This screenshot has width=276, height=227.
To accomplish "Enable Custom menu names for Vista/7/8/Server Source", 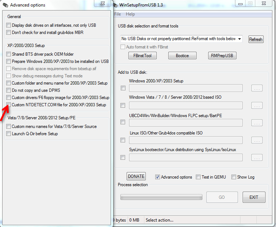I will (8, 126).
